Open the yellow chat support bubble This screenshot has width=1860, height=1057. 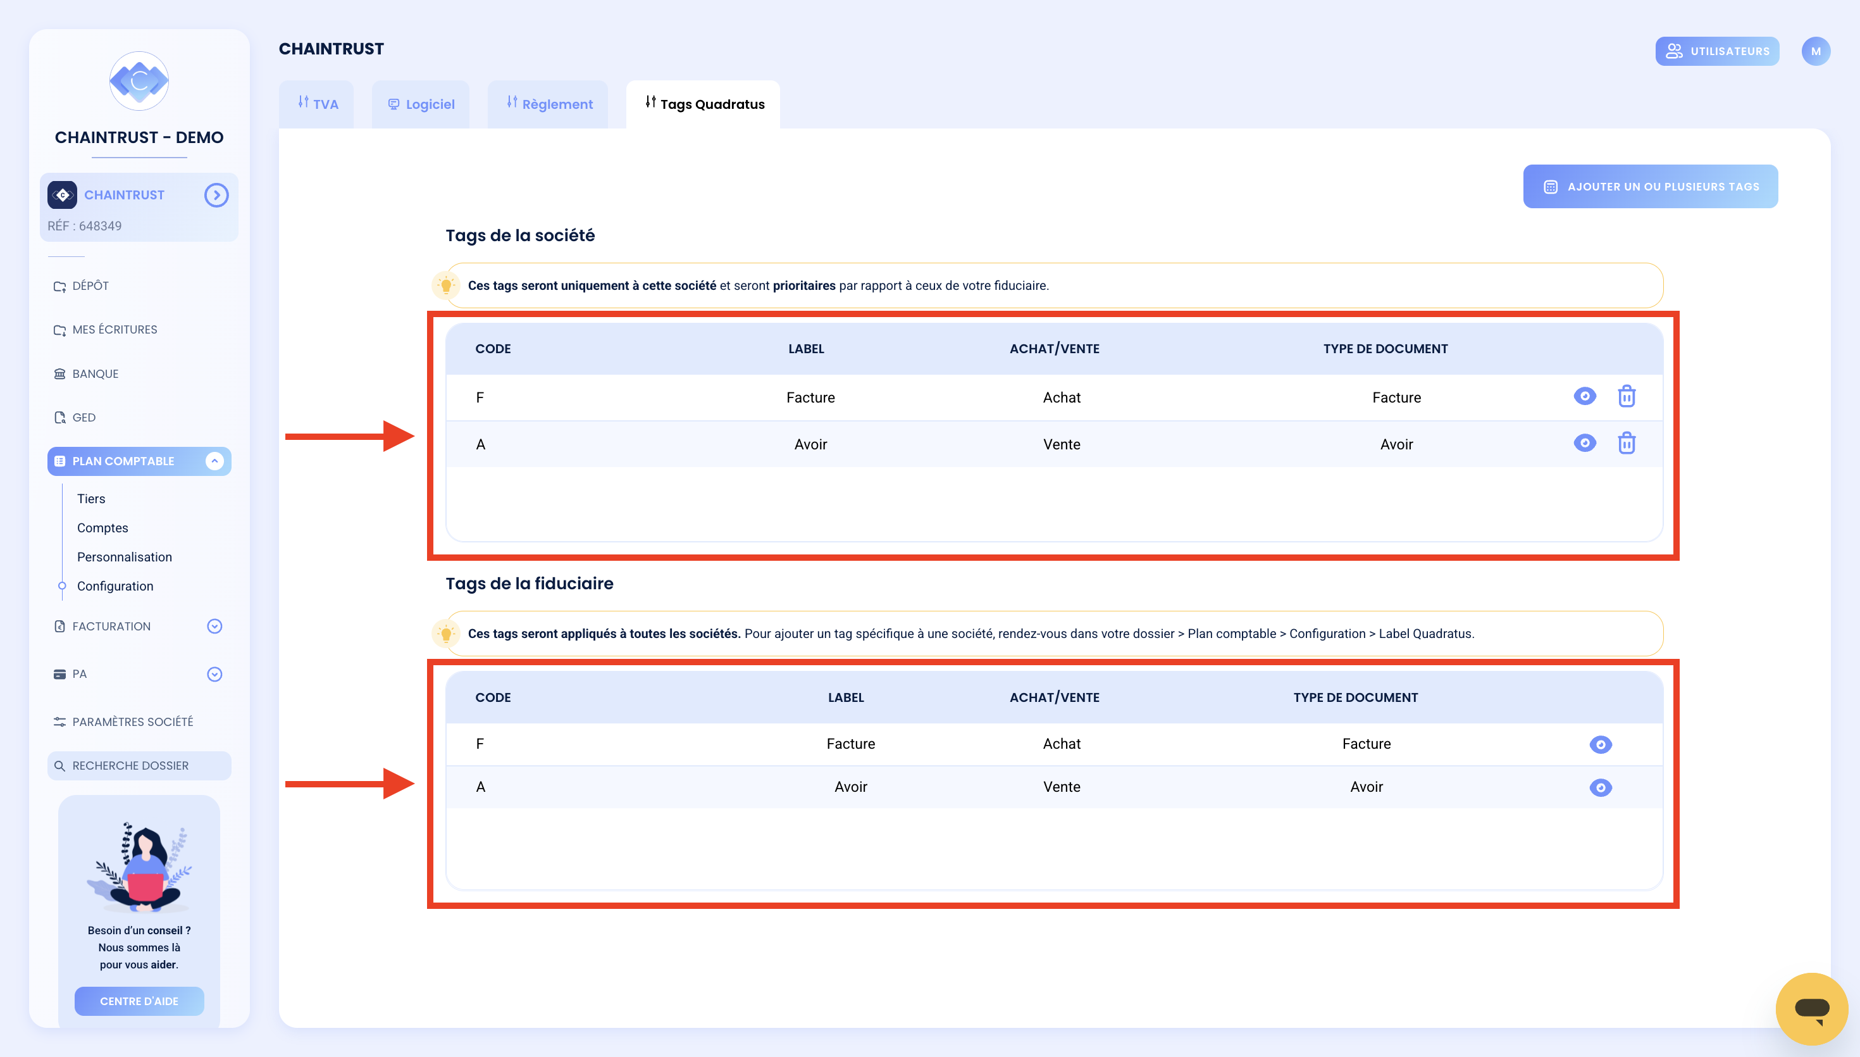click(1811, 1008)
